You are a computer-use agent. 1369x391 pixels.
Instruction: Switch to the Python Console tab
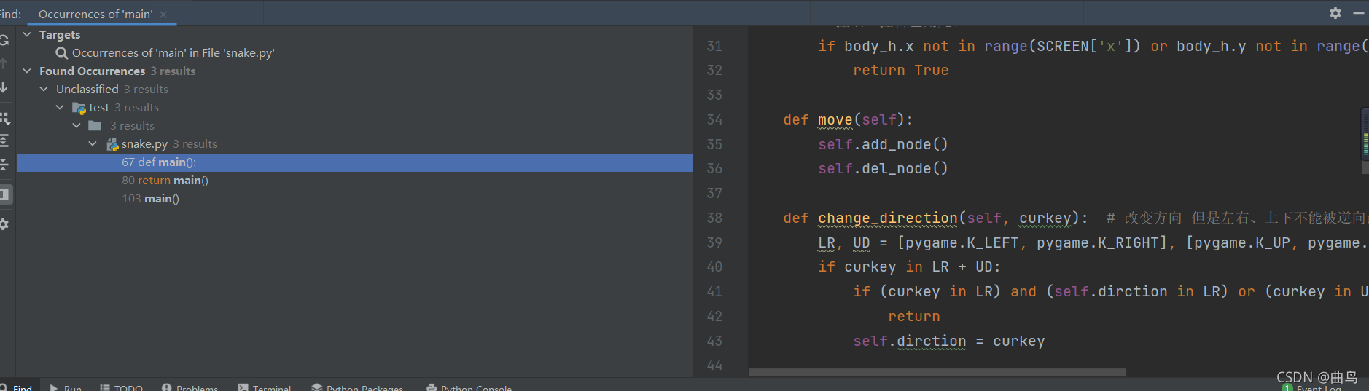469,386
